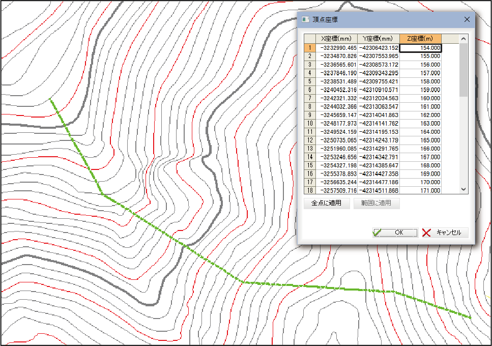The width and height of the screenshot is (492, 346).
Task: Click Z value 162.000
Action: pyautogui.click(x=420, y=115)
